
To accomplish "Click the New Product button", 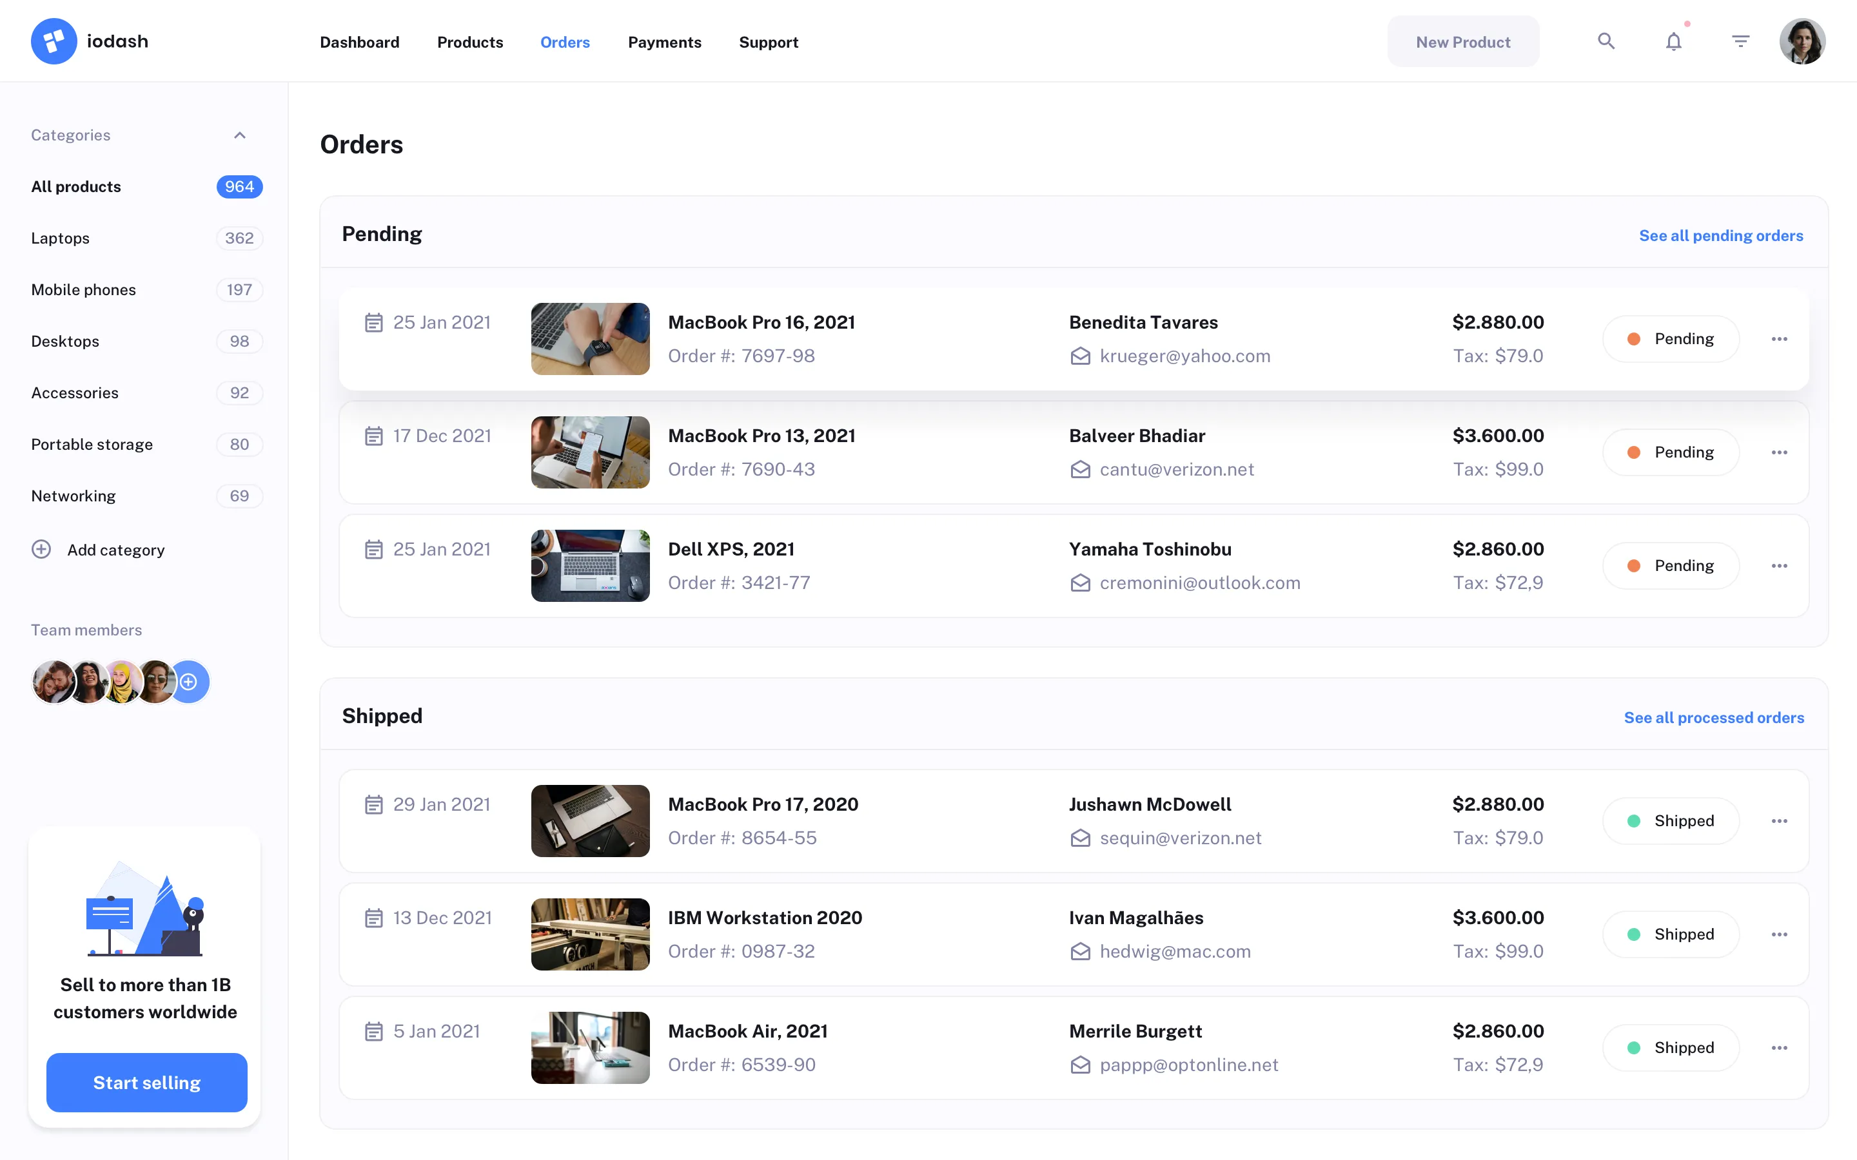I will pos(1462,41).
